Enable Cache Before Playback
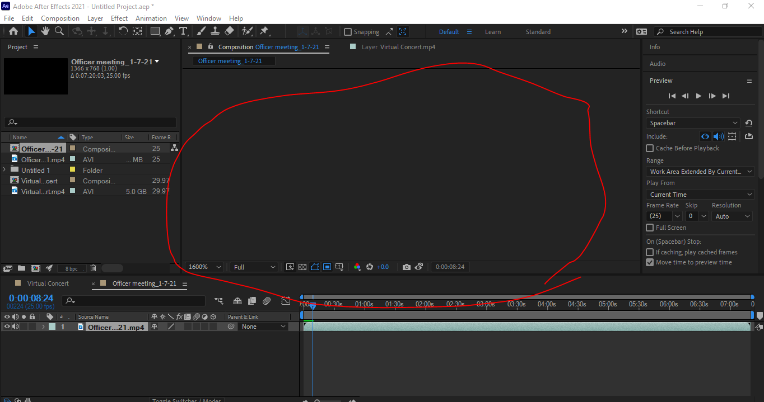Image resolution: width=764 pixels, height=402 pixels. tap(650, 148)
